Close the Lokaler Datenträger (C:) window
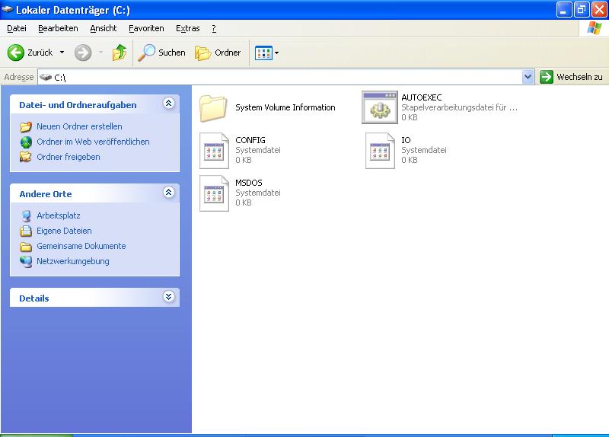 (x=599, y=9)
